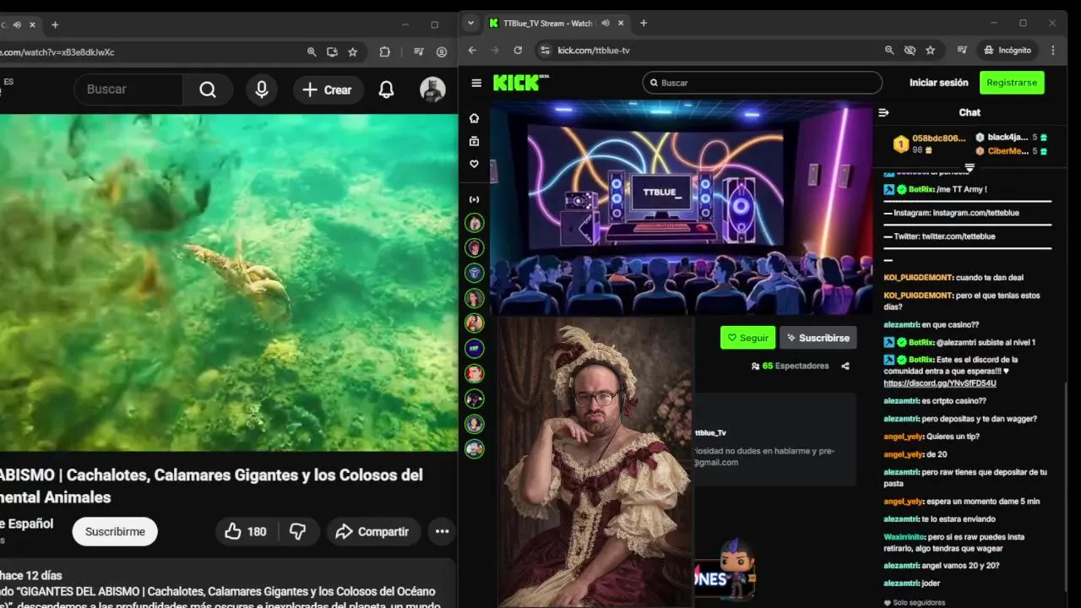The width and height of the screenshot is (1081, 608).
Task: Click the Kick Buscar search box
Action: (x=763, y=83)
